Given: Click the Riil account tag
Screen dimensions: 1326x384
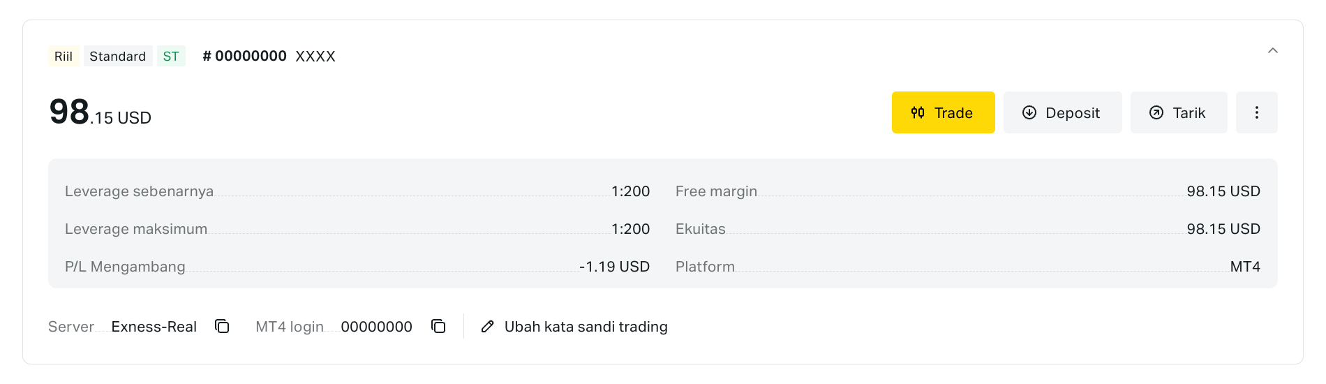Looking at the screenshot, I should pyautogui.click(x=64, y=57).
